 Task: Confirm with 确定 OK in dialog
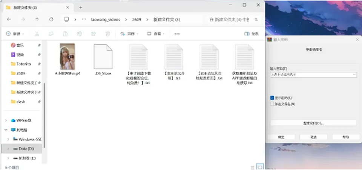click(x=281, y=137)
